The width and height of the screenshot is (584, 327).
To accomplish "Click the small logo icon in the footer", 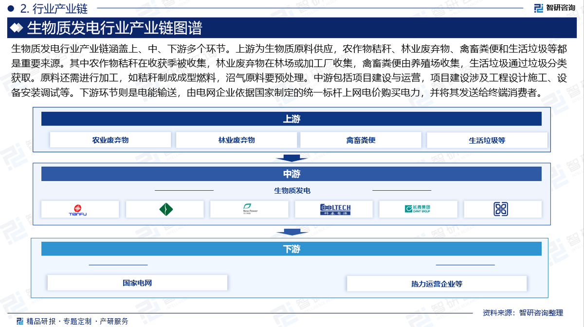I will point(19,321).
